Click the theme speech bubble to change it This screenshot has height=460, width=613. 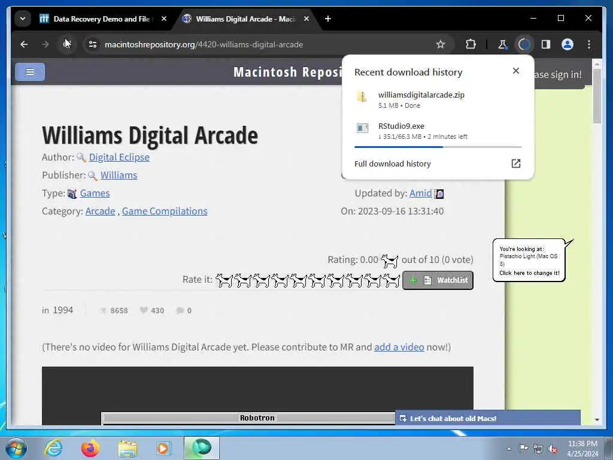click(x=529, y=260)
